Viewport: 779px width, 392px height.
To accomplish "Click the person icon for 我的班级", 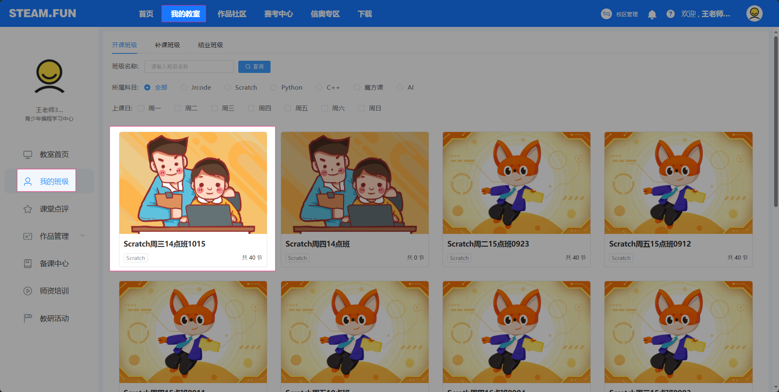I will point(28,181).
